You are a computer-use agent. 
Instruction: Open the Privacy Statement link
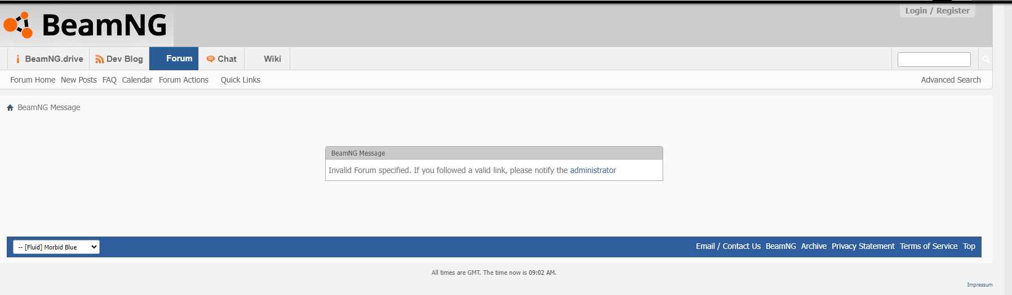point(863,246)
